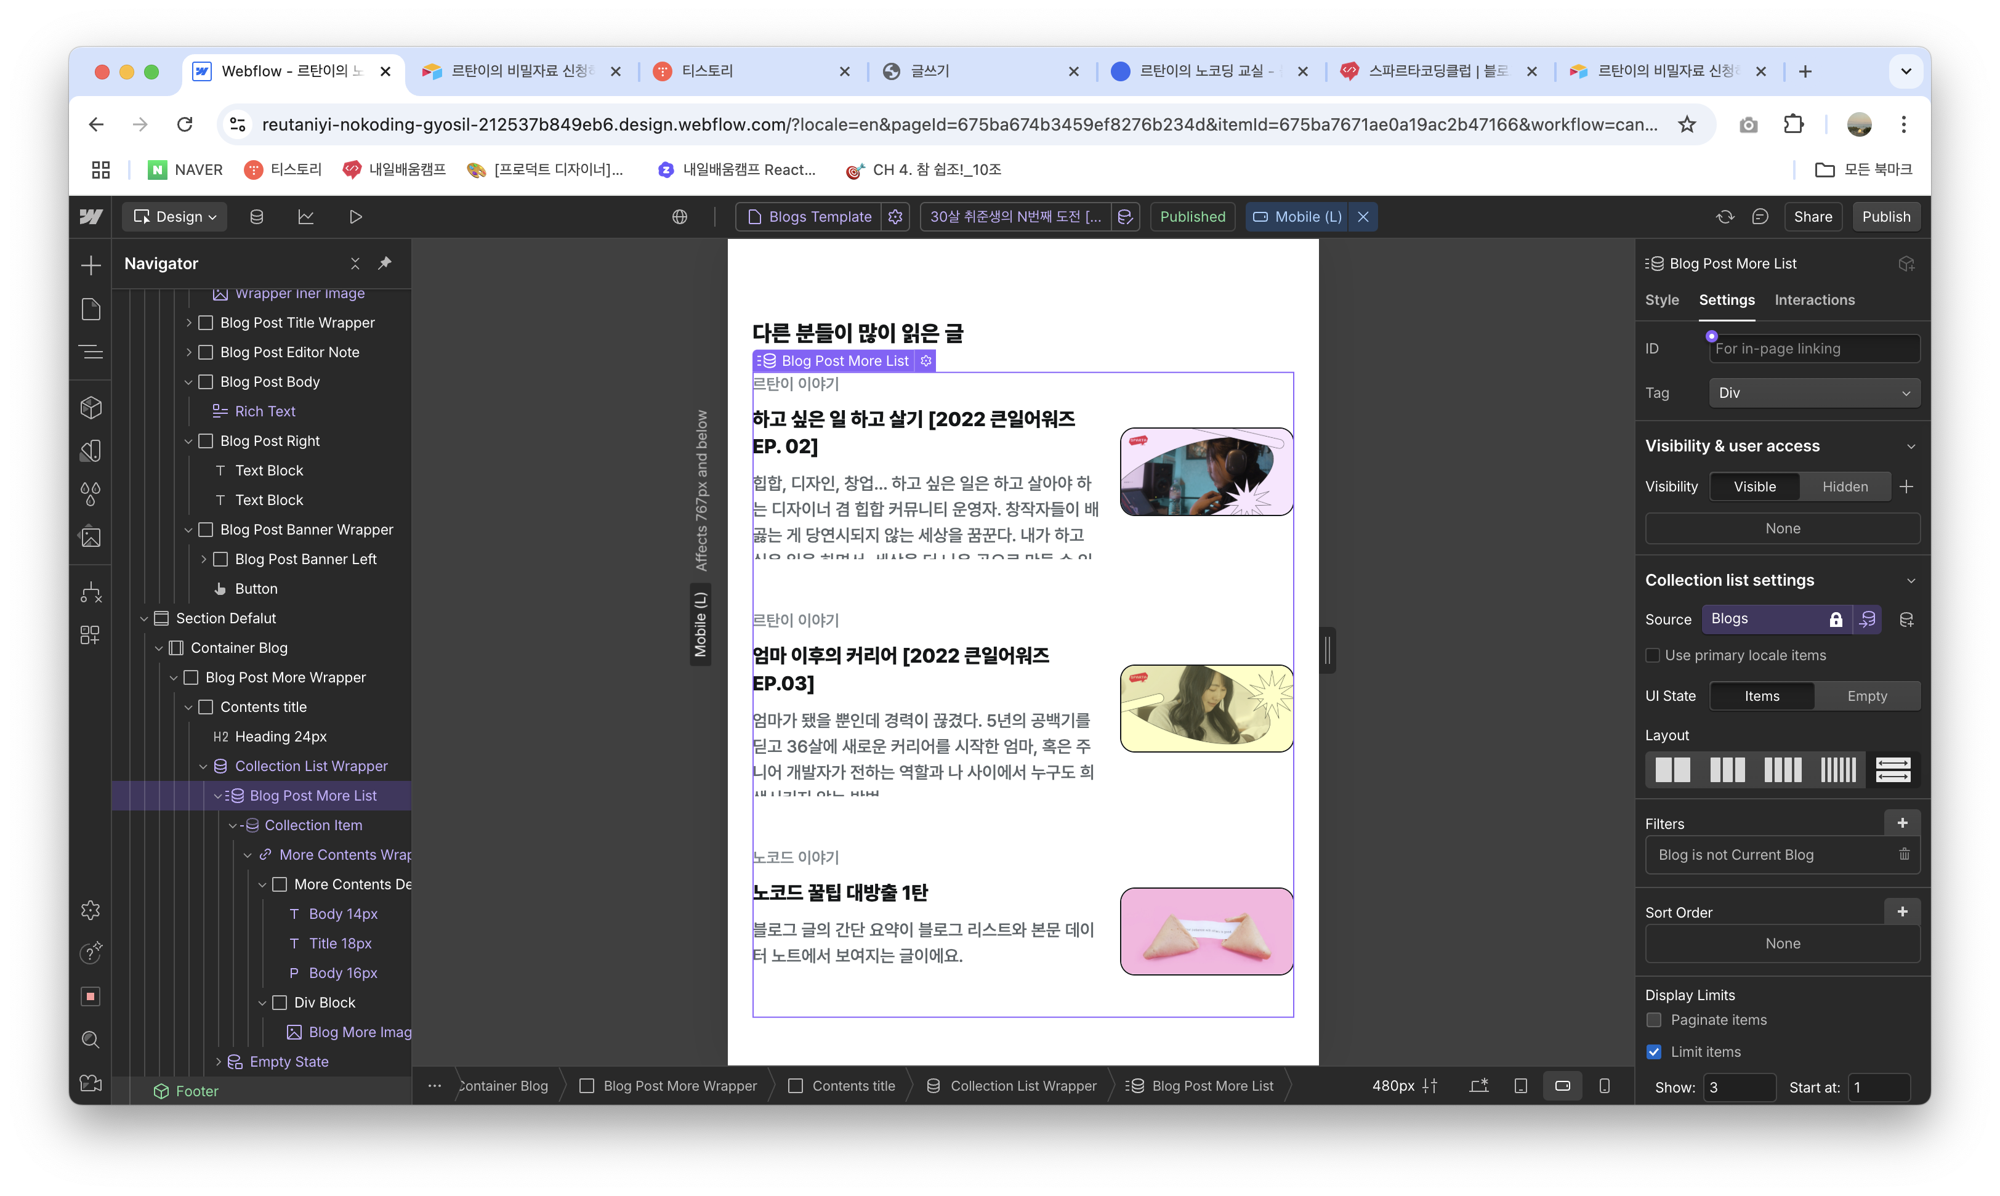Viewport: 2000px width, 1196px height.
Task: Switch to the 글쓰기 browser tab
Action: (980, 71)
